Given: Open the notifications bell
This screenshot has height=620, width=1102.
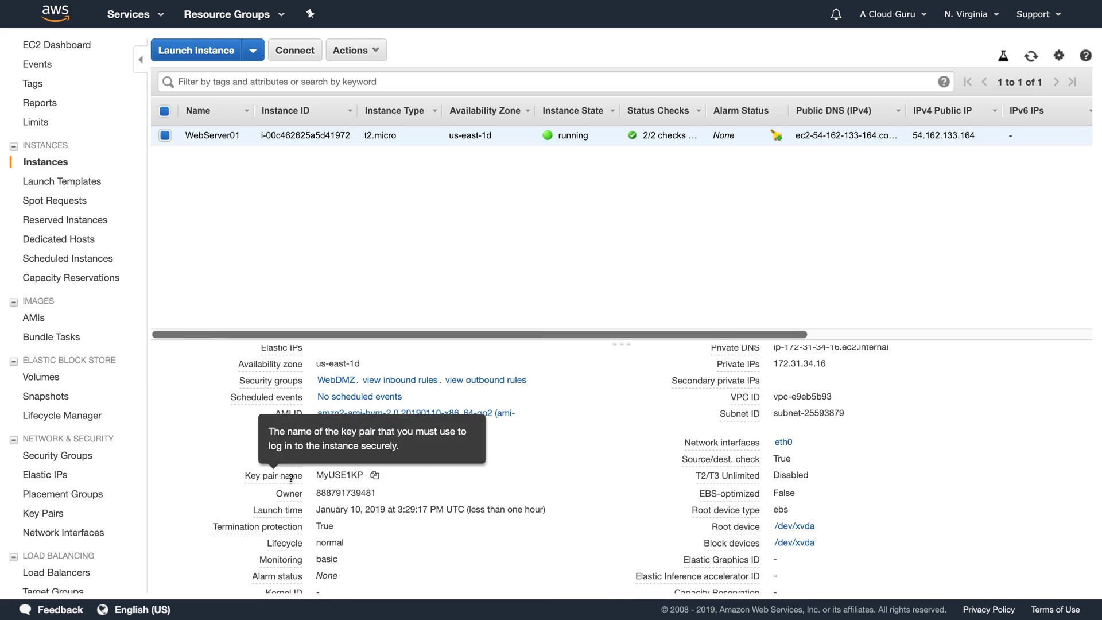Looking at the screenshot, I should point(836,14).
